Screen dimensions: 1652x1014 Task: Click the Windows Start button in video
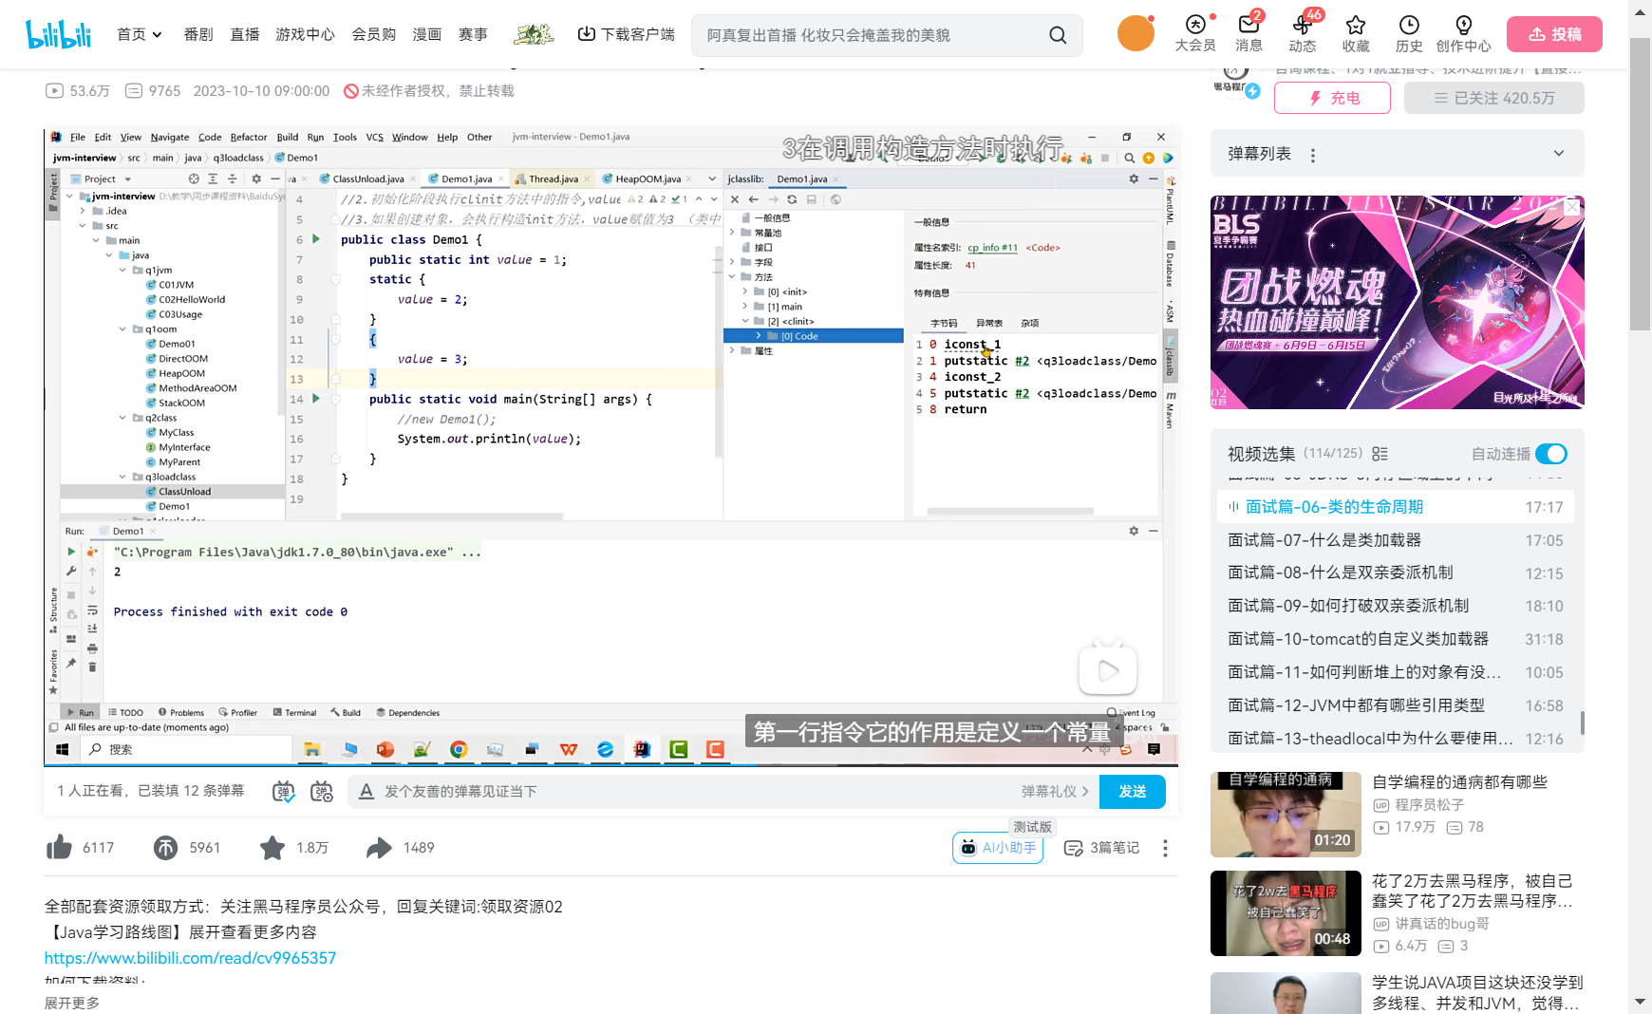pyautogui.click(x=63, y=749)
